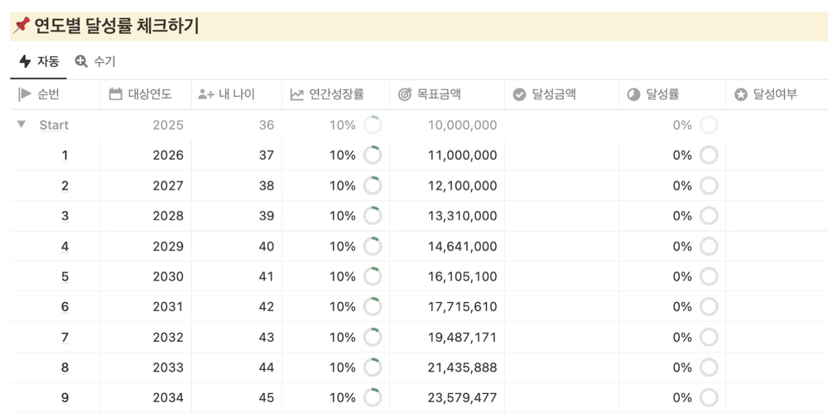Open row number 7 page

65,338
